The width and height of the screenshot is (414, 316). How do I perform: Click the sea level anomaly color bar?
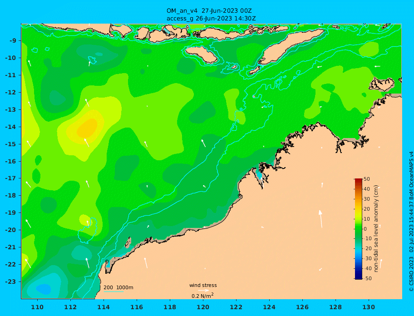click(x=359, y=229)
